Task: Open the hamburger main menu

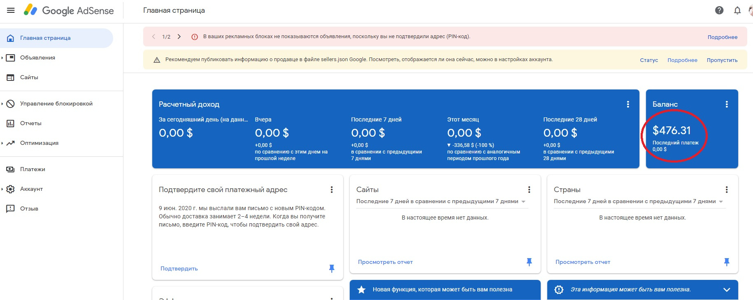Action: tap(11, 10)
